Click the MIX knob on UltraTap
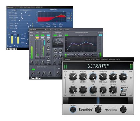The image size is (140, 121). tap(73, 77)
